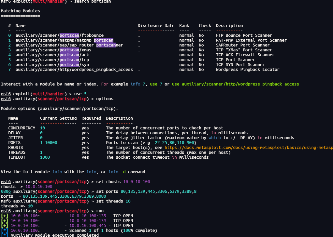Click the blue [*] marker on the Scanned hosts line
Viewport: 333px width, 237px height.
[5, 230]
